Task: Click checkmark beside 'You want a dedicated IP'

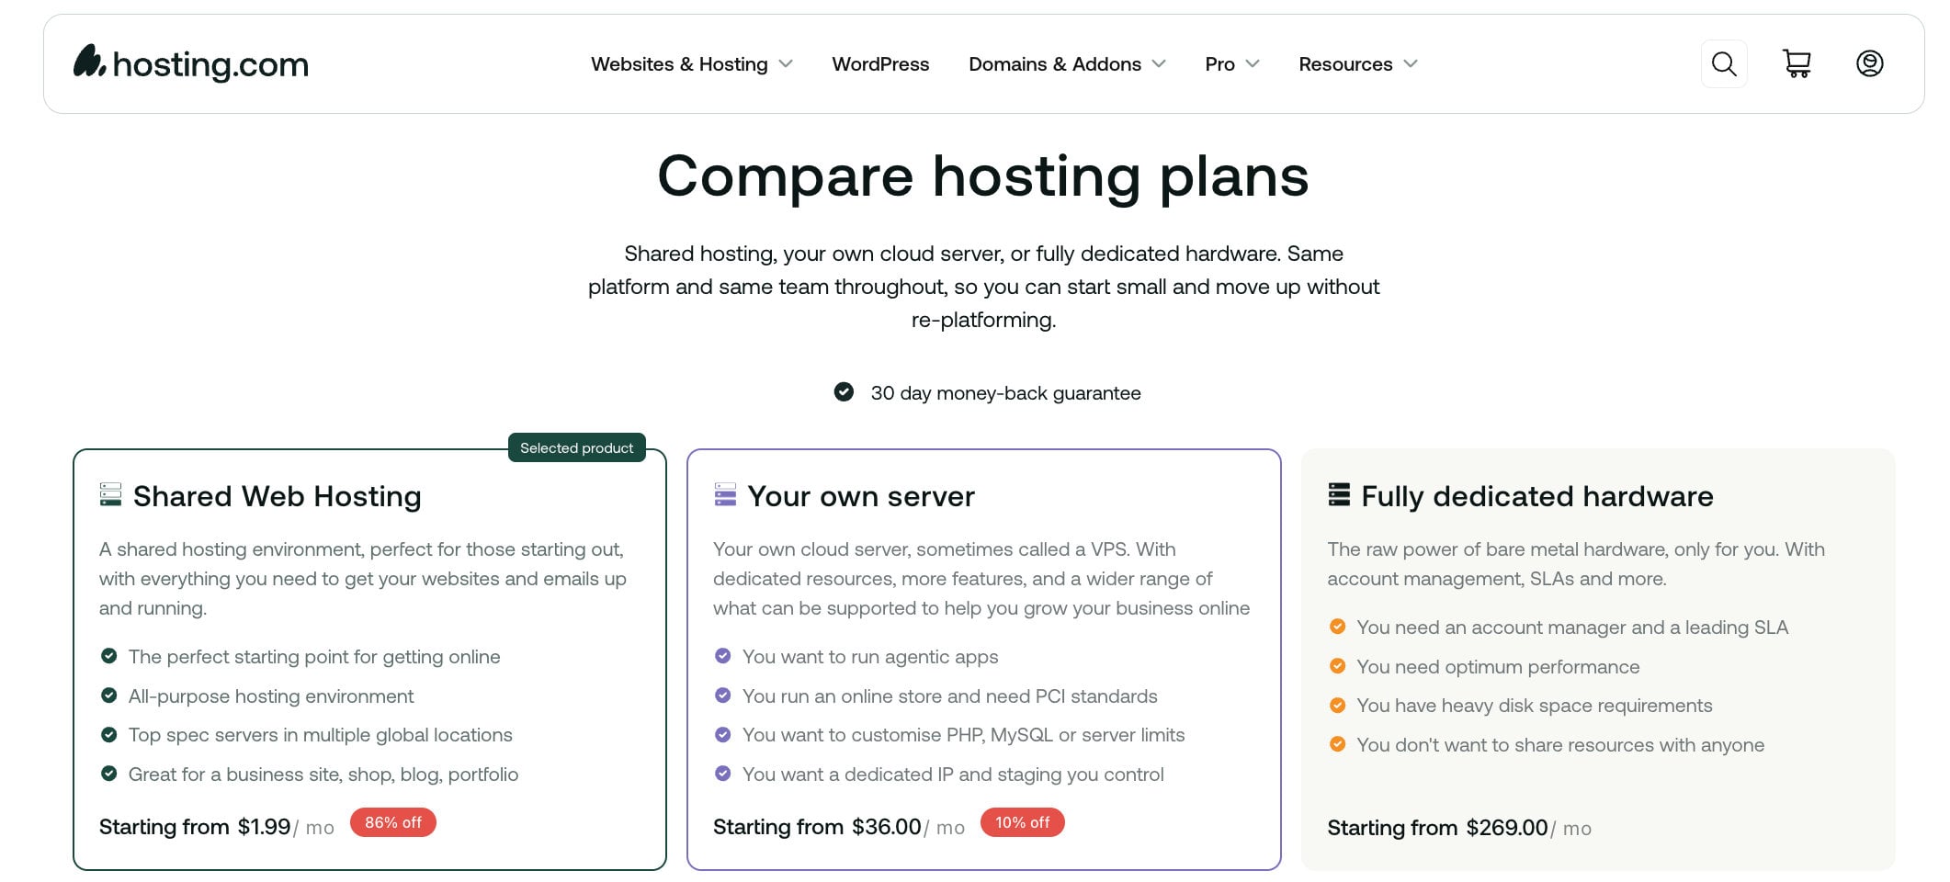Action: [x=722, y=774]
